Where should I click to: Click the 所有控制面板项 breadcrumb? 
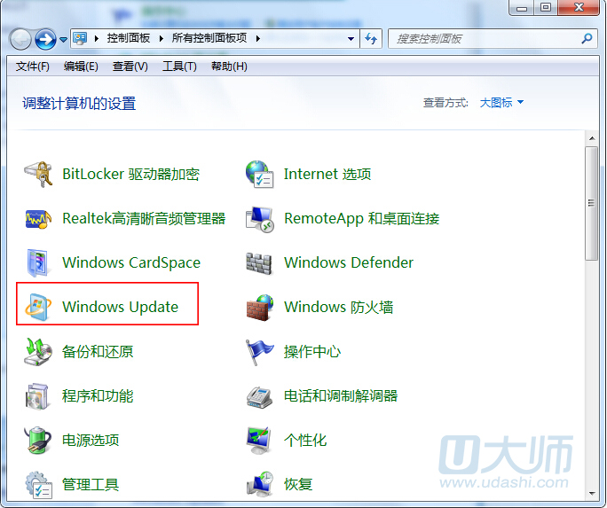(209, 38)
